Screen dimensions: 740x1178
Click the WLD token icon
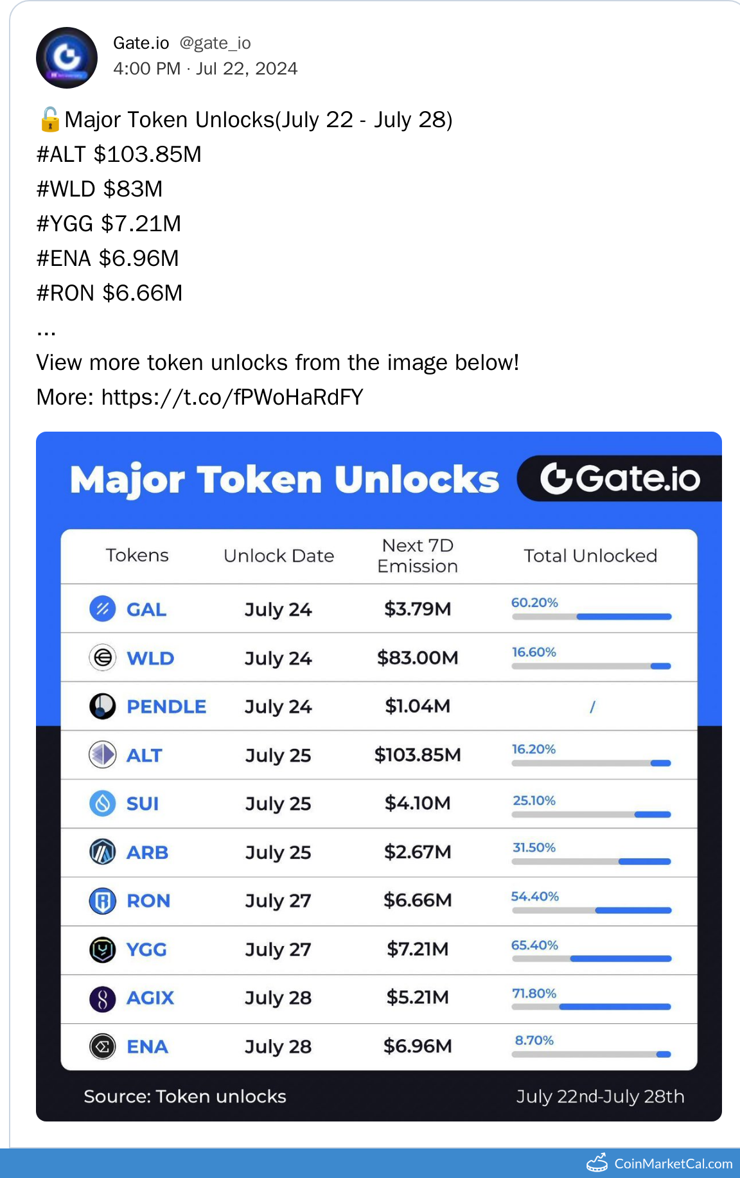point(102,658)
